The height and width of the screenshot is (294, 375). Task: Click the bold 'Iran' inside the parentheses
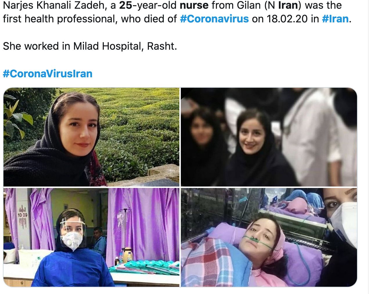[x=288, y=5]
